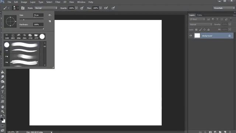Click the Background layer lock icon

click(x=229, y=35)
